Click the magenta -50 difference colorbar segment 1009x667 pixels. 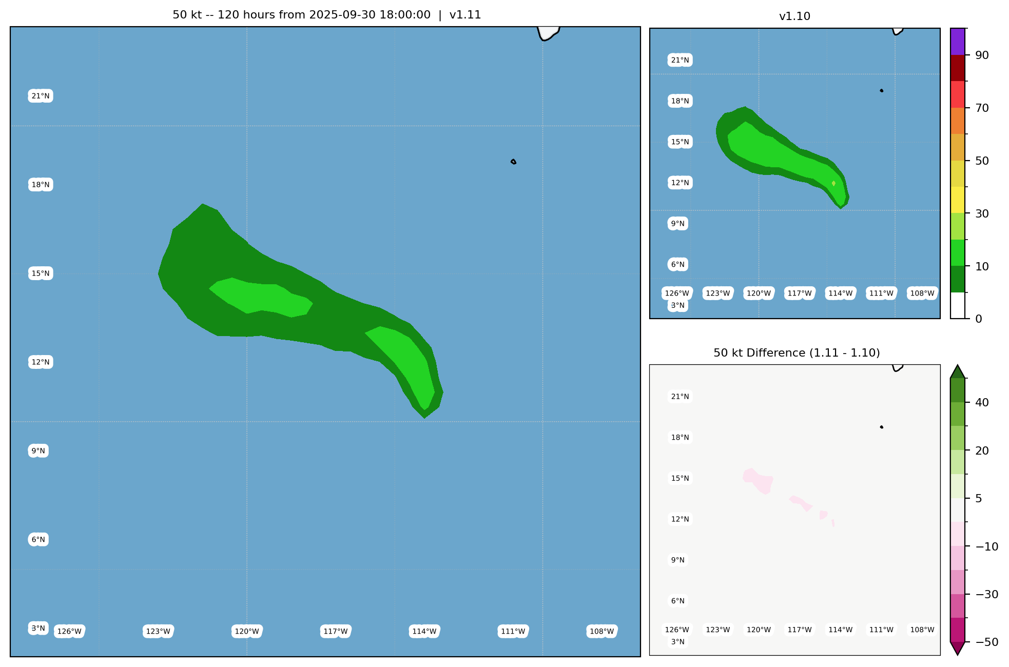coord(958,630)
